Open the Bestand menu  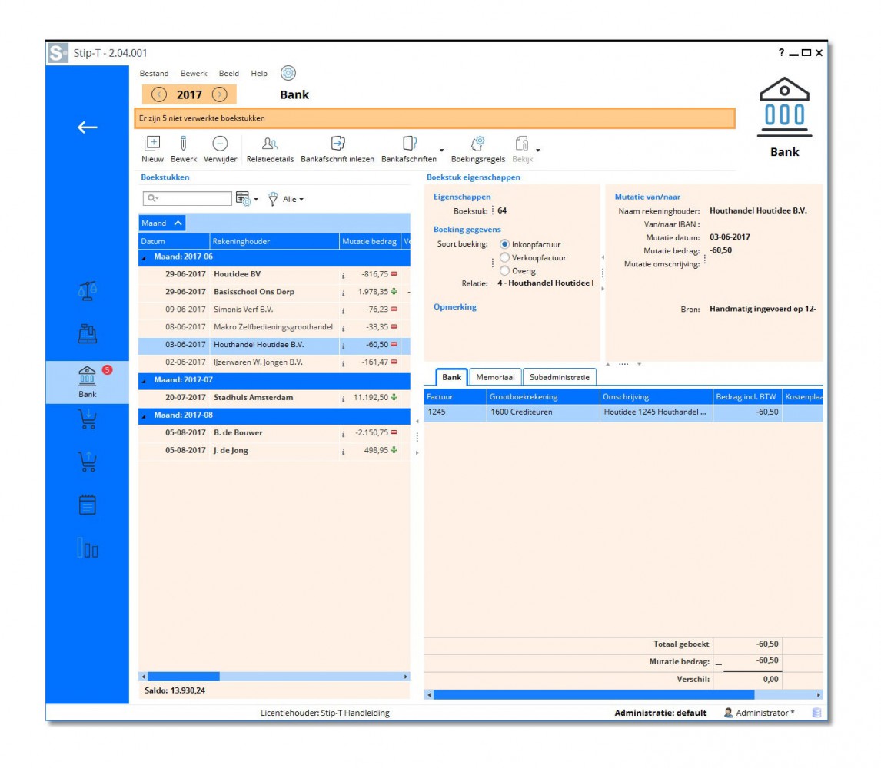click(x=154, y=74)
